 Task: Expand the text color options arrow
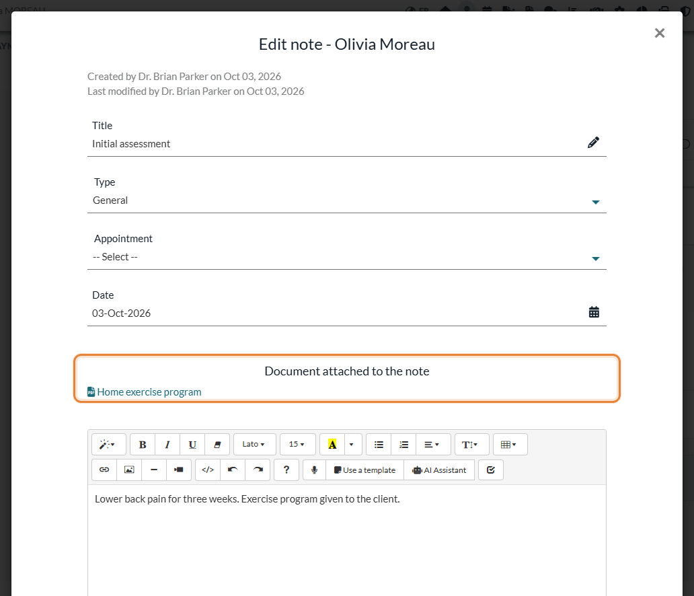coord(353,444)
